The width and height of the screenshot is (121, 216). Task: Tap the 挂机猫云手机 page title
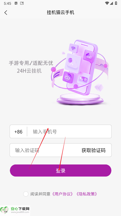[61, 12]
